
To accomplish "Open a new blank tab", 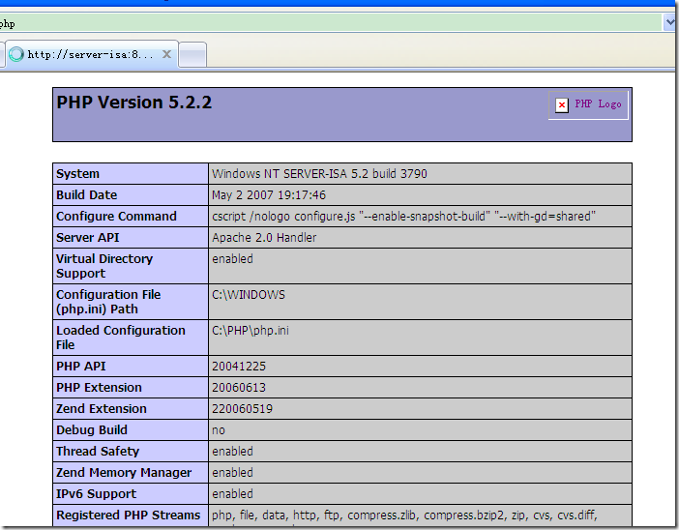I will point(192,55).
